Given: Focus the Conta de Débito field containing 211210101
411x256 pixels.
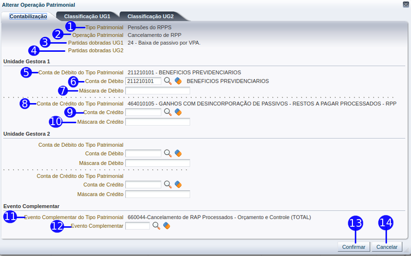Looking at the screenshot, I should point(143,81).
